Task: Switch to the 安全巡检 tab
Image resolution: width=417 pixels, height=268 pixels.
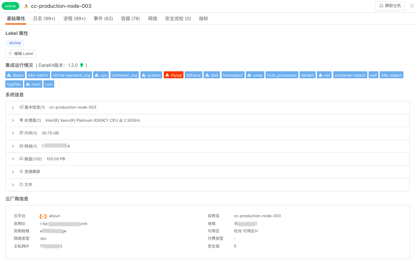Action: coord(178,18)
